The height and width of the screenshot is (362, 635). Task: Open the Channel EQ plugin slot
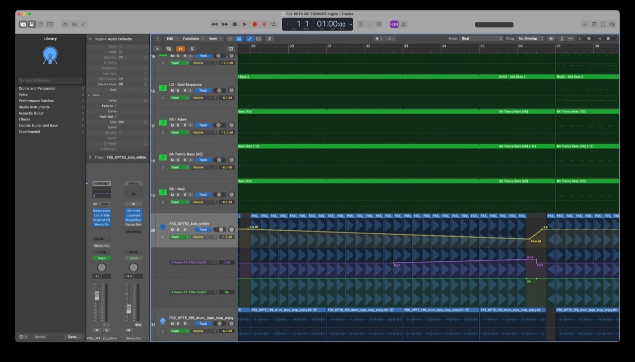[x=102, y=220]
